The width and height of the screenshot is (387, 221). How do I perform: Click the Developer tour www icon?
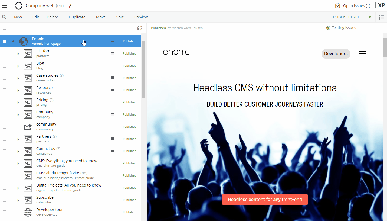(x=28, y=212)
